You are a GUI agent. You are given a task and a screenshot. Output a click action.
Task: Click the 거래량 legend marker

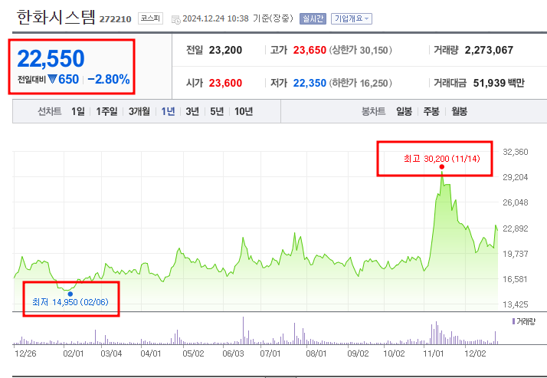point(513,321)
